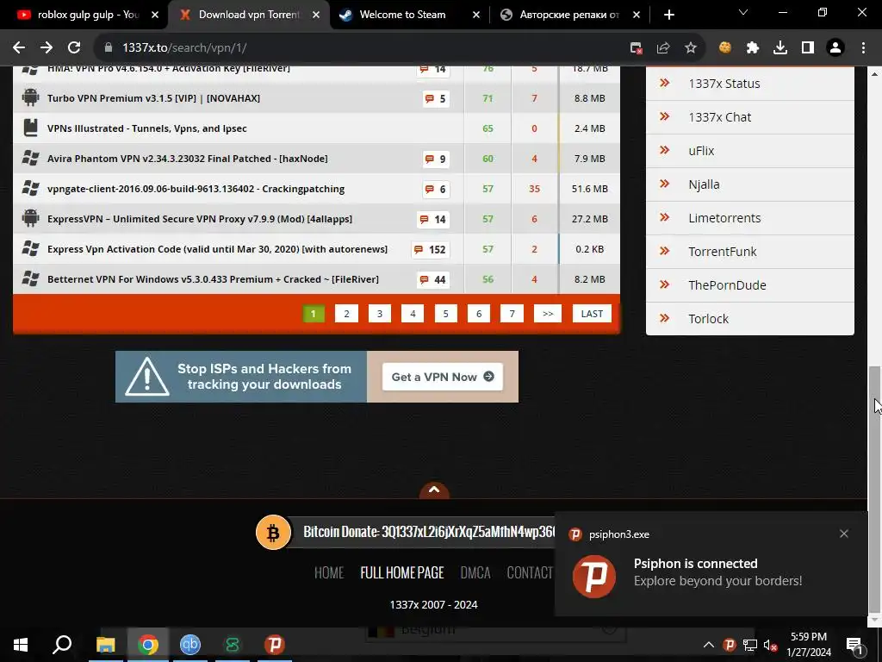Image resolution: width=882 pixels, height=662 pixels.
Task: Open the cookie extension icon
Action: 725,48
